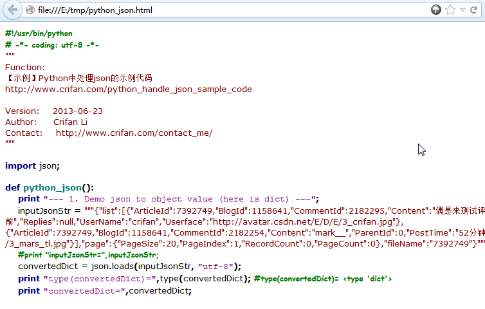Click the globe site identity icon
This screenshot has height=309, width=485.
click(x=30, y=10)
